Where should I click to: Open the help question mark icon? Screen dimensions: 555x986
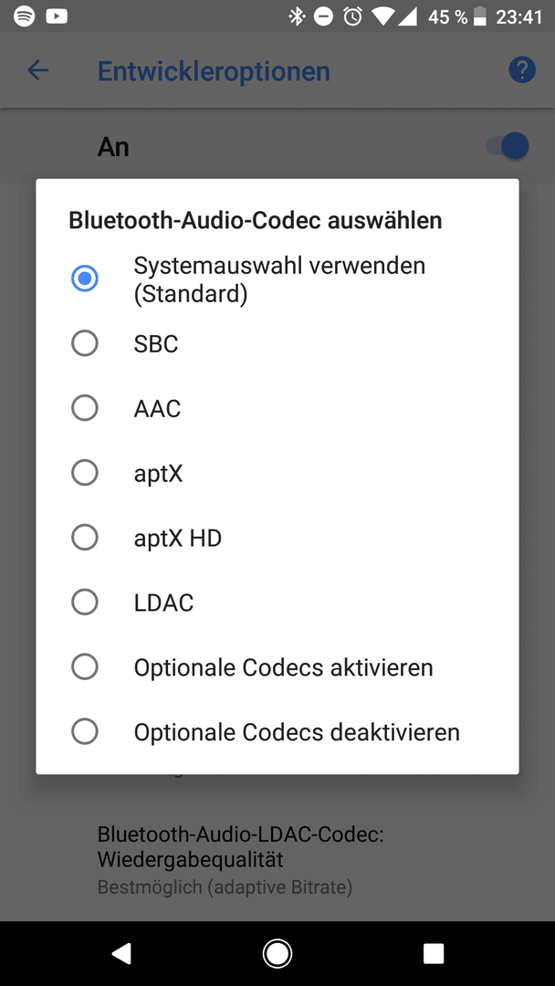(522, 70)
